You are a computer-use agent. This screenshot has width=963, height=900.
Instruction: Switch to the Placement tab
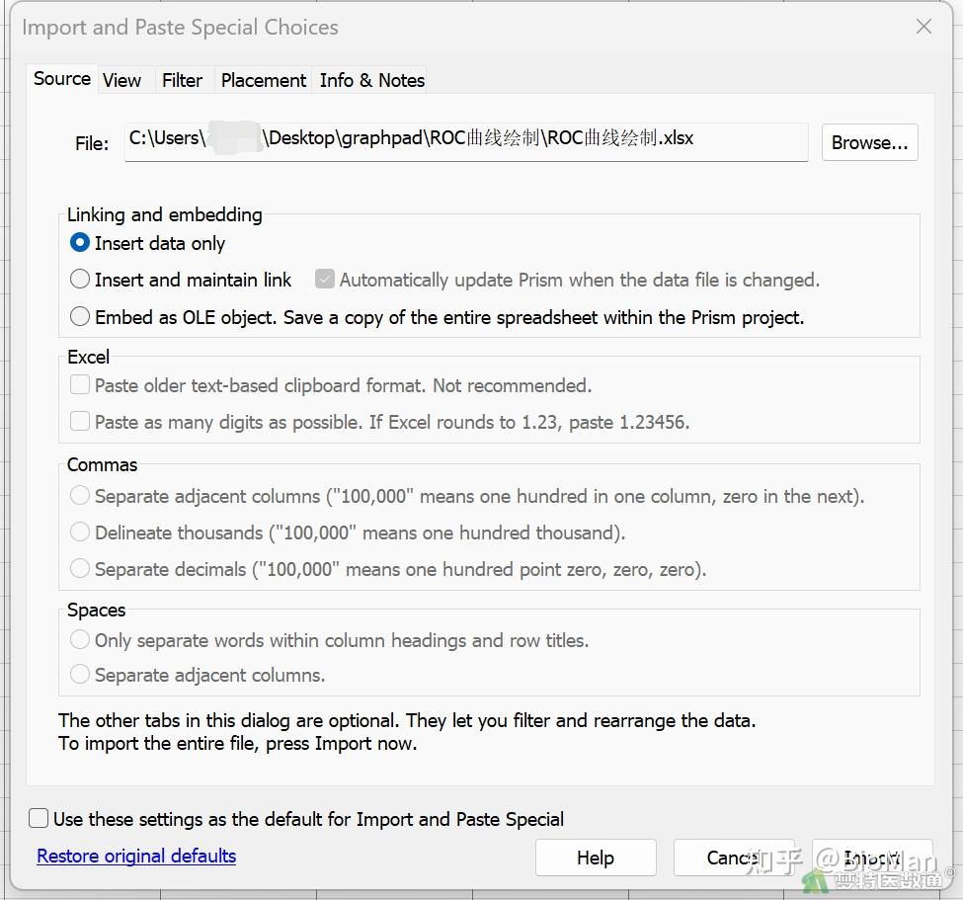(264, 81)
